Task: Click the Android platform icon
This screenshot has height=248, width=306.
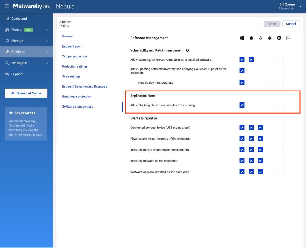Action: point(270,38)
